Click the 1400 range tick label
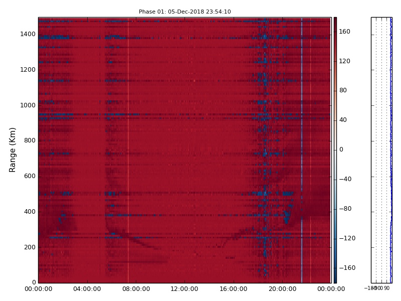 point(28,34)
